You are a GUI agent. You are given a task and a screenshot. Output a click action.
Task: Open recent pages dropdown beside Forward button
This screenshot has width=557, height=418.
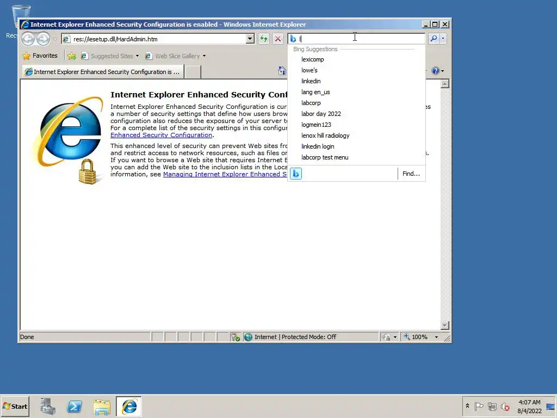click(x=55, y=39)
